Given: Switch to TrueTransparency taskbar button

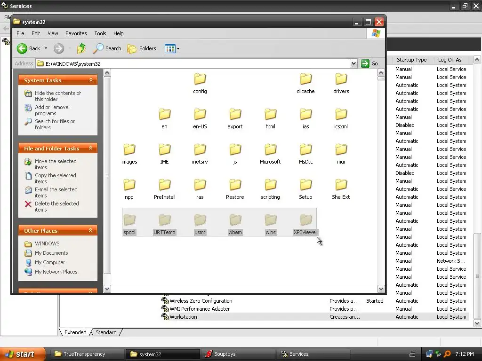Looking at the screenshot, I should [87, 354].
